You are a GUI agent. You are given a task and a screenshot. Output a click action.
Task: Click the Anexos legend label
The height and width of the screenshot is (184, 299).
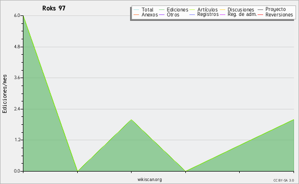pos(149,14)
